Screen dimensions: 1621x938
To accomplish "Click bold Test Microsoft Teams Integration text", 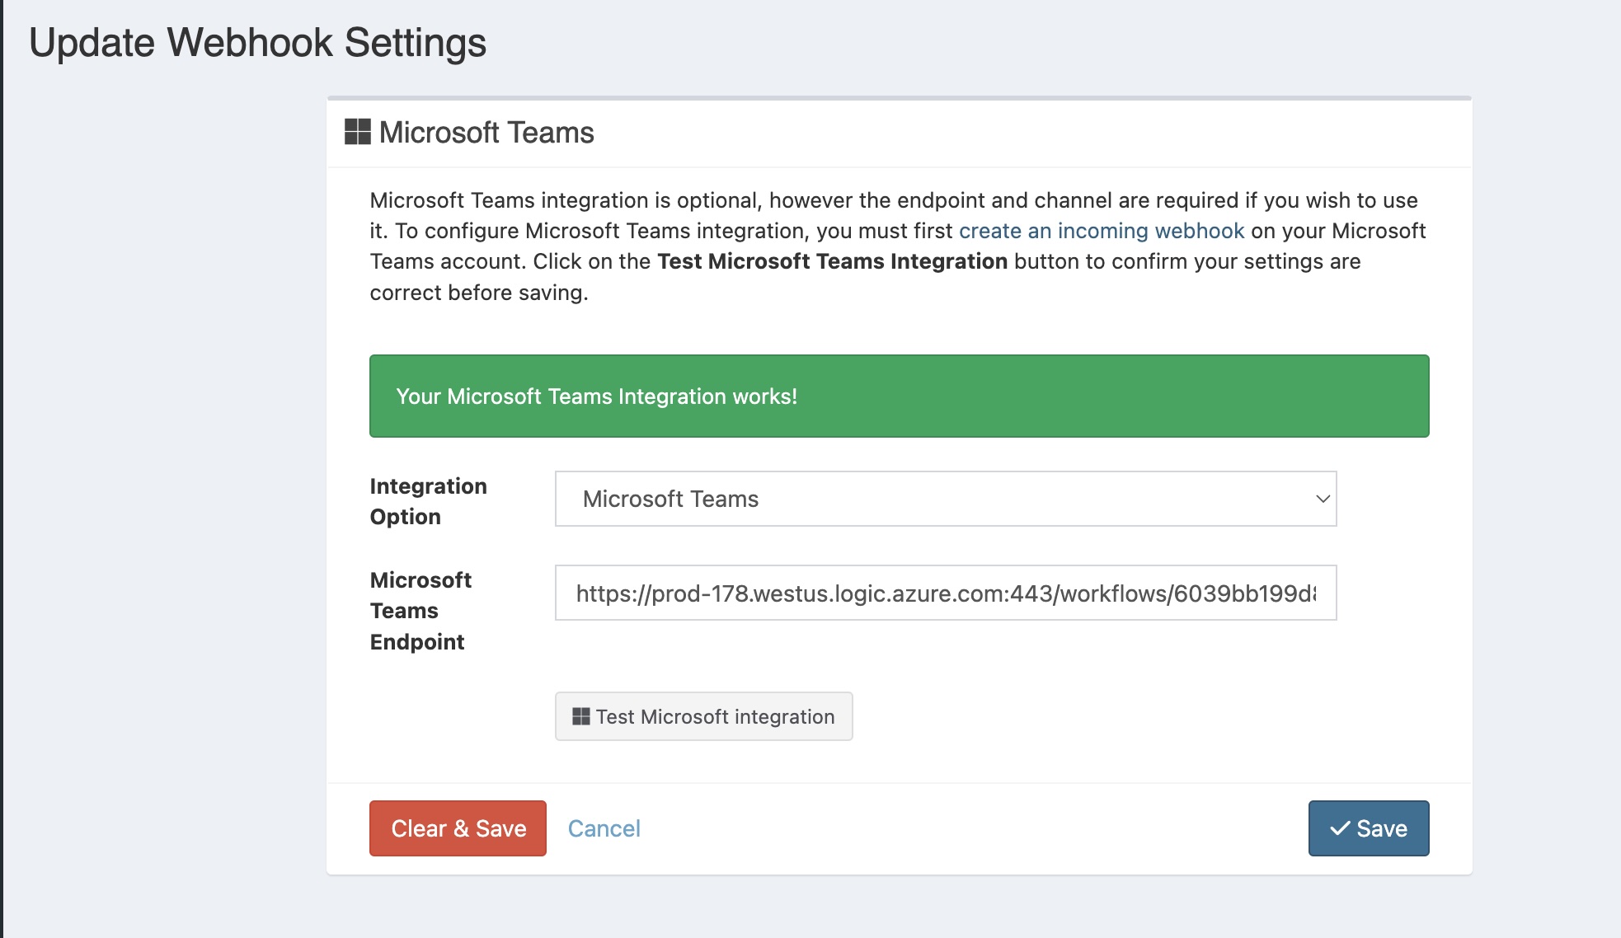I will click(832, 261).
